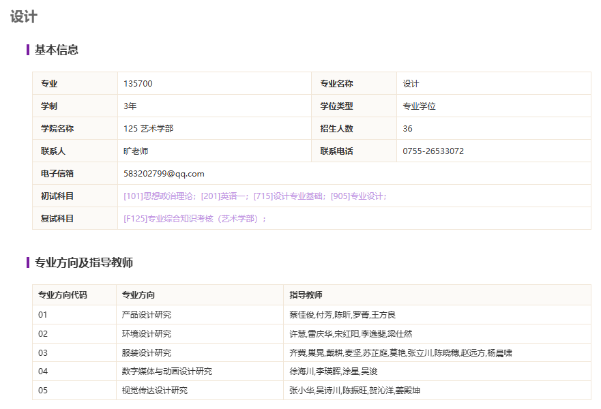Viewport: 601px width, 409px height.
Task: Click the [101]思想政治理论 subject link
Action: pyautogui.click(x=160, y=196)
